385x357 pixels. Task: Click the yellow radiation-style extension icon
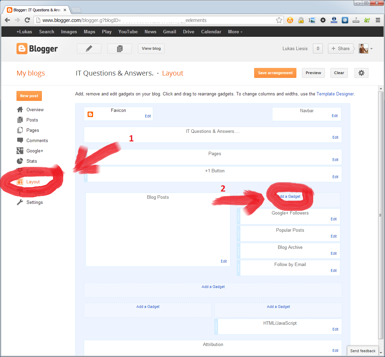pyautogui.click(x=290, y=20)
